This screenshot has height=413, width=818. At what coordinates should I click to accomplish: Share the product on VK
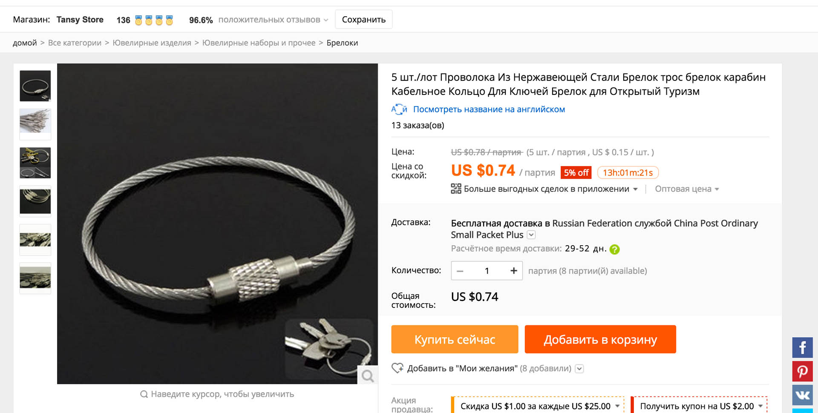coord(802,395)
